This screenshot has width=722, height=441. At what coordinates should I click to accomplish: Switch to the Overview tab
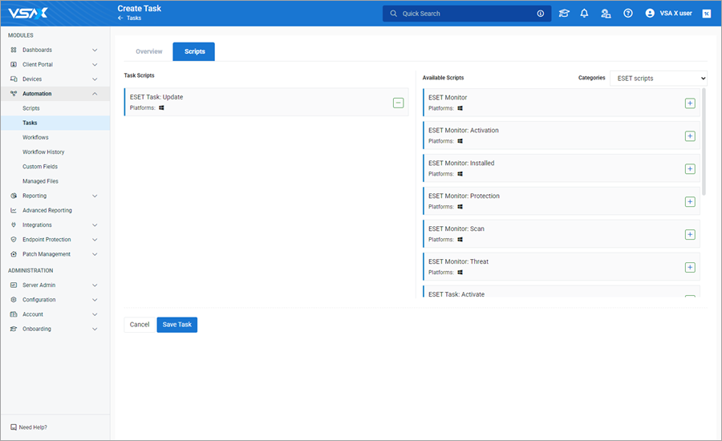pyautogui.click(x=148, y=51)
